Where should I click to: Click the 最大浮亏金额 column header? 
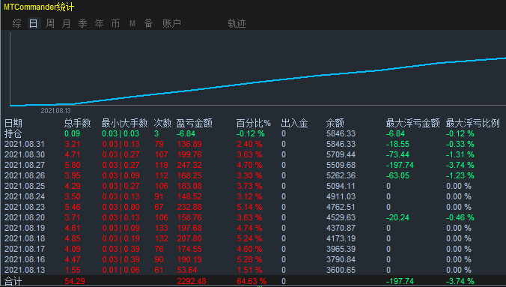[x=412, y=123]
